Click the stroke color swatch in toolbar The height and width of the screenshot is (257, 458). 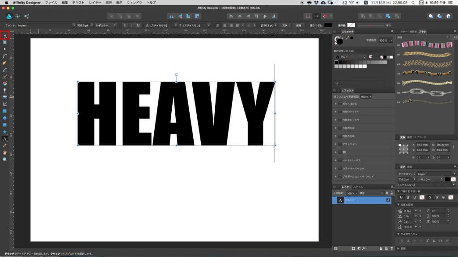point(351,25)
